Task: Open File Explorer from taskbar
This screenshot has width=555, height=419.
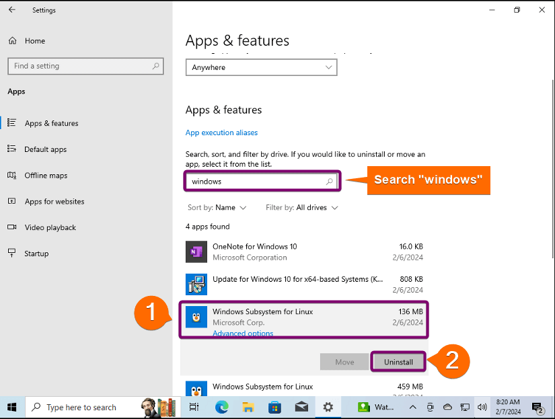Action: 248,408
